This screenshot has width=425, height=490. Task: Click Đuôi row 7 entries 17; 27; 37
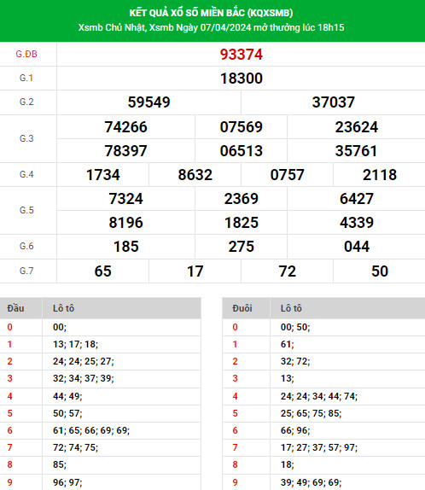[302, 447]
